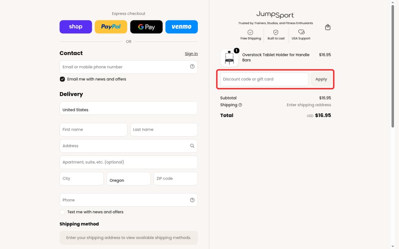Click the First name field
Screen dimensions: 399x249
click(94, 129)
